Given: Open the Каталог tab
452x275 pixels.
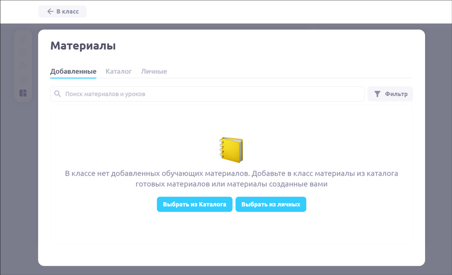Looking at the screenshot, I should [118, 72].
